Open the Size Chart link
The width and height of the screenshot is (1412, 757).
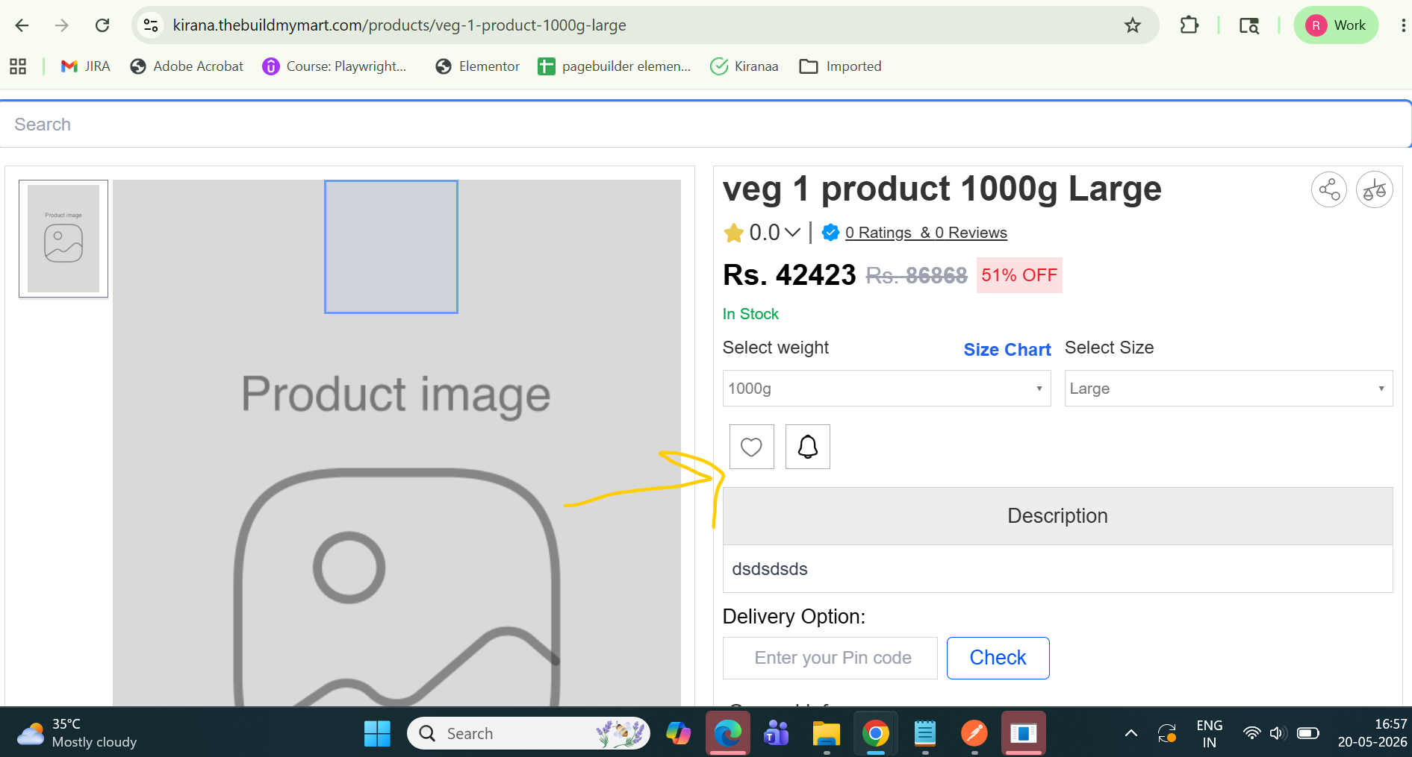tap(1007, 350)
